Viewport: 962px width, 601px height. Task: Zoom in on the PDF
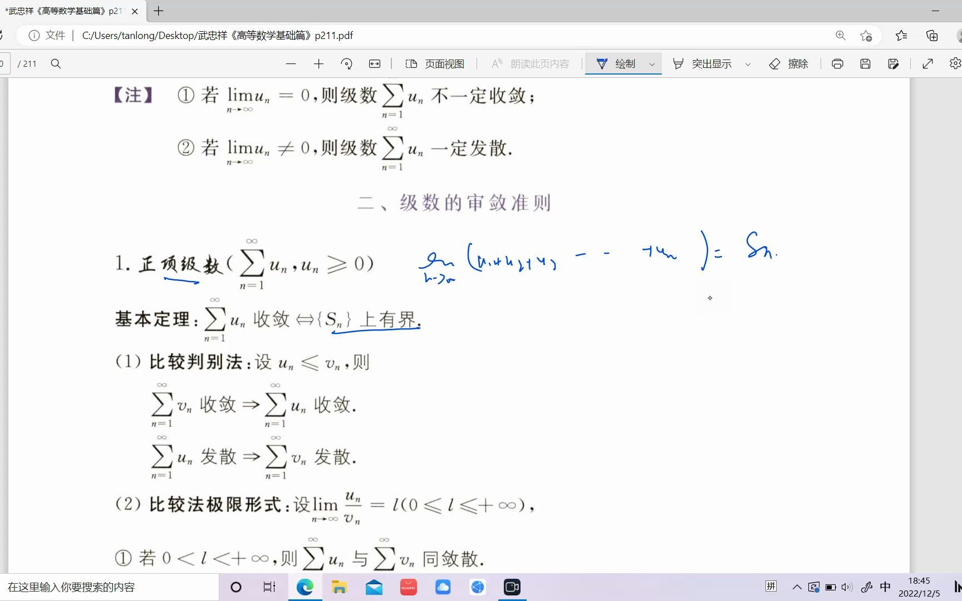[318, 63]
